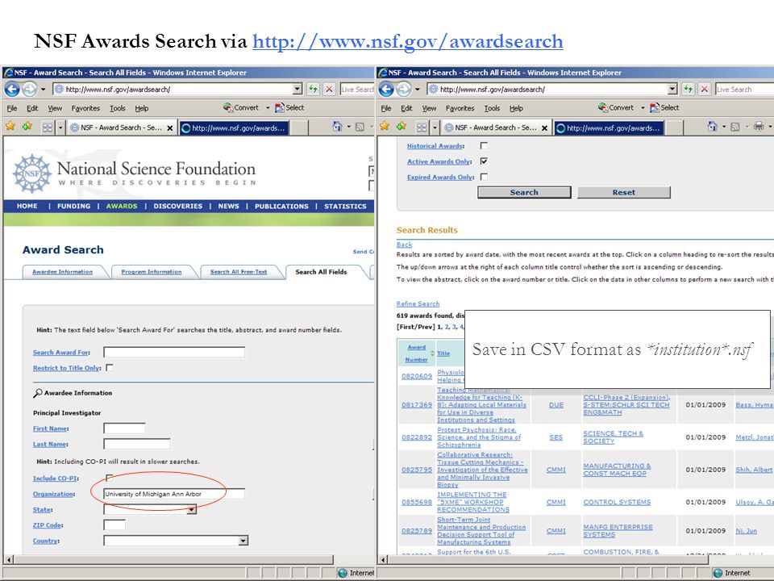Image resolution: width=774 pixels, height=581 pixels.
Task: Click Add to Favorites icon in right window
Action: pyautogui.click(x=402, y=127)
